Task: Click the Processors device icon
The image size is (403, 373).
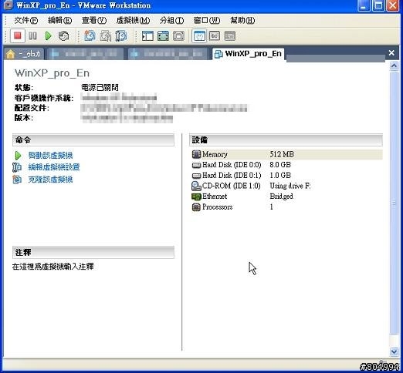Action: [x=196, y=207]
